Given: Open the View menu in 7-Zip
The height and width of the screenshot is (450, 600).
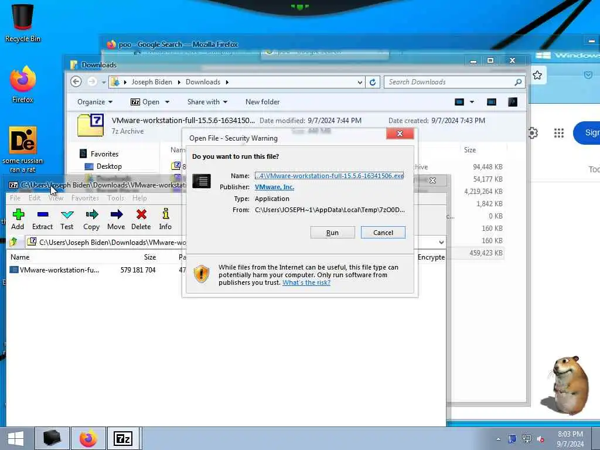Looking at the screenshot, I should (56, 198).
